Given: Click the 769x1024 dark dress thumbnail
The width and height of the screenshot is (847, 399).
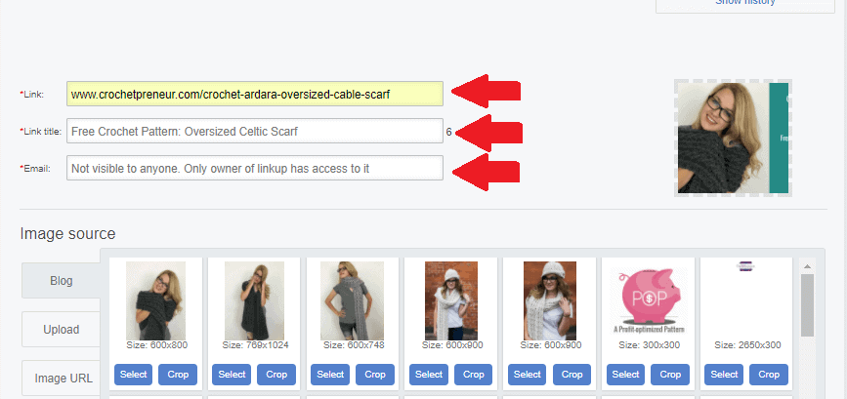Looking at the screenshot, I should point(254,300).
